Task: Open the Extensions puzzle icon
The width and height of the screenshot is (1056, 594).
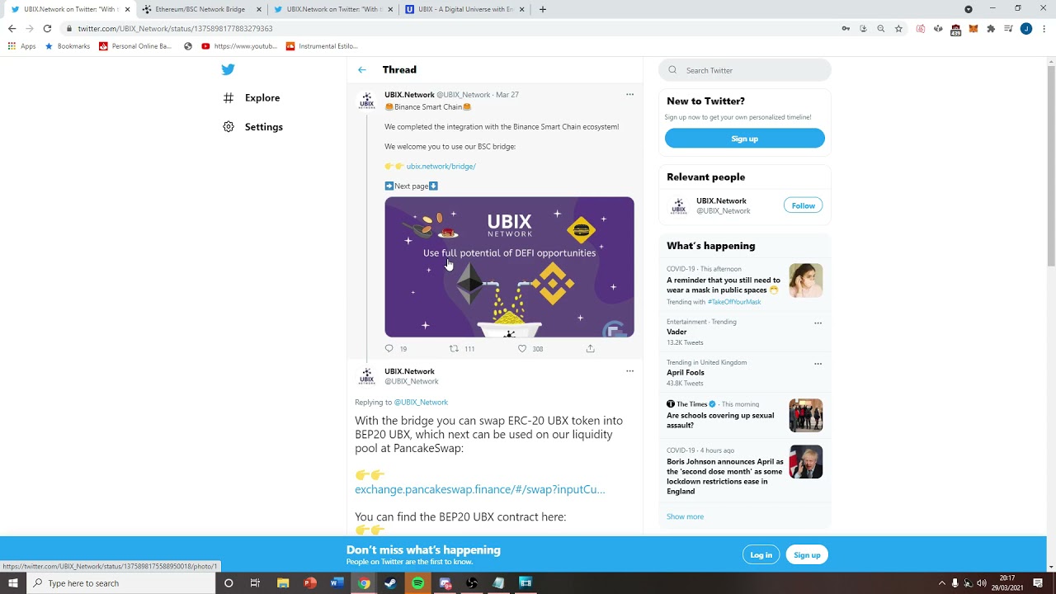Action: (x=991, y=29)
